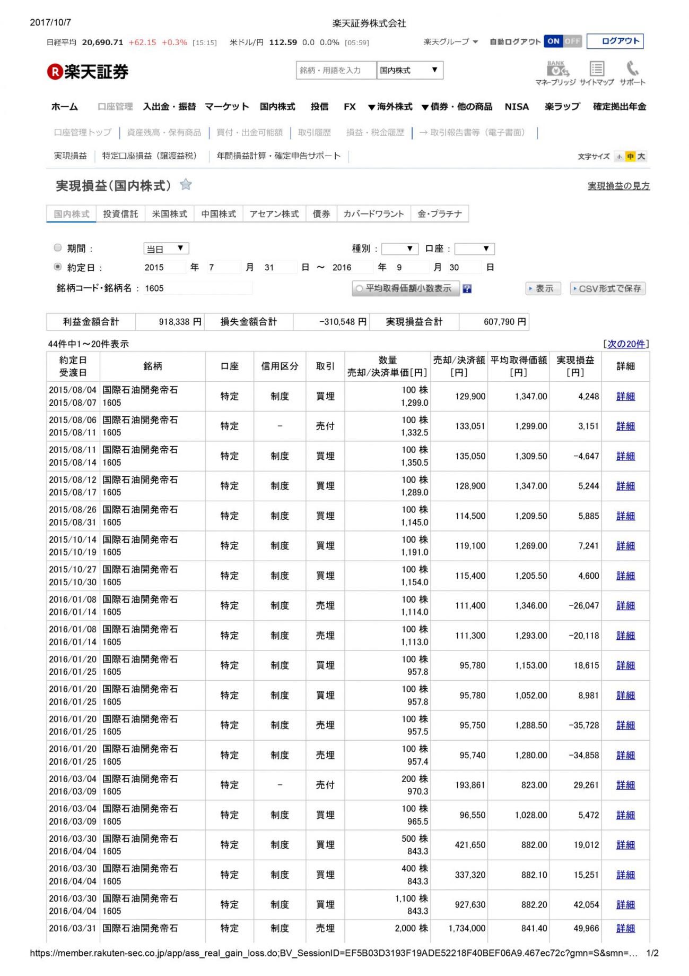Screen dimensions: 689x976
Task: Open the Sitemap icon
Action: (x=597, y=69)
